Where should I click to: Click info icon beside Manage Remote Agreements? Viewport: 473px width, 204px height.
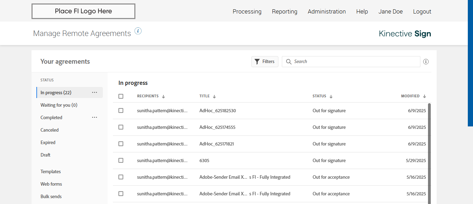(138, 31)
